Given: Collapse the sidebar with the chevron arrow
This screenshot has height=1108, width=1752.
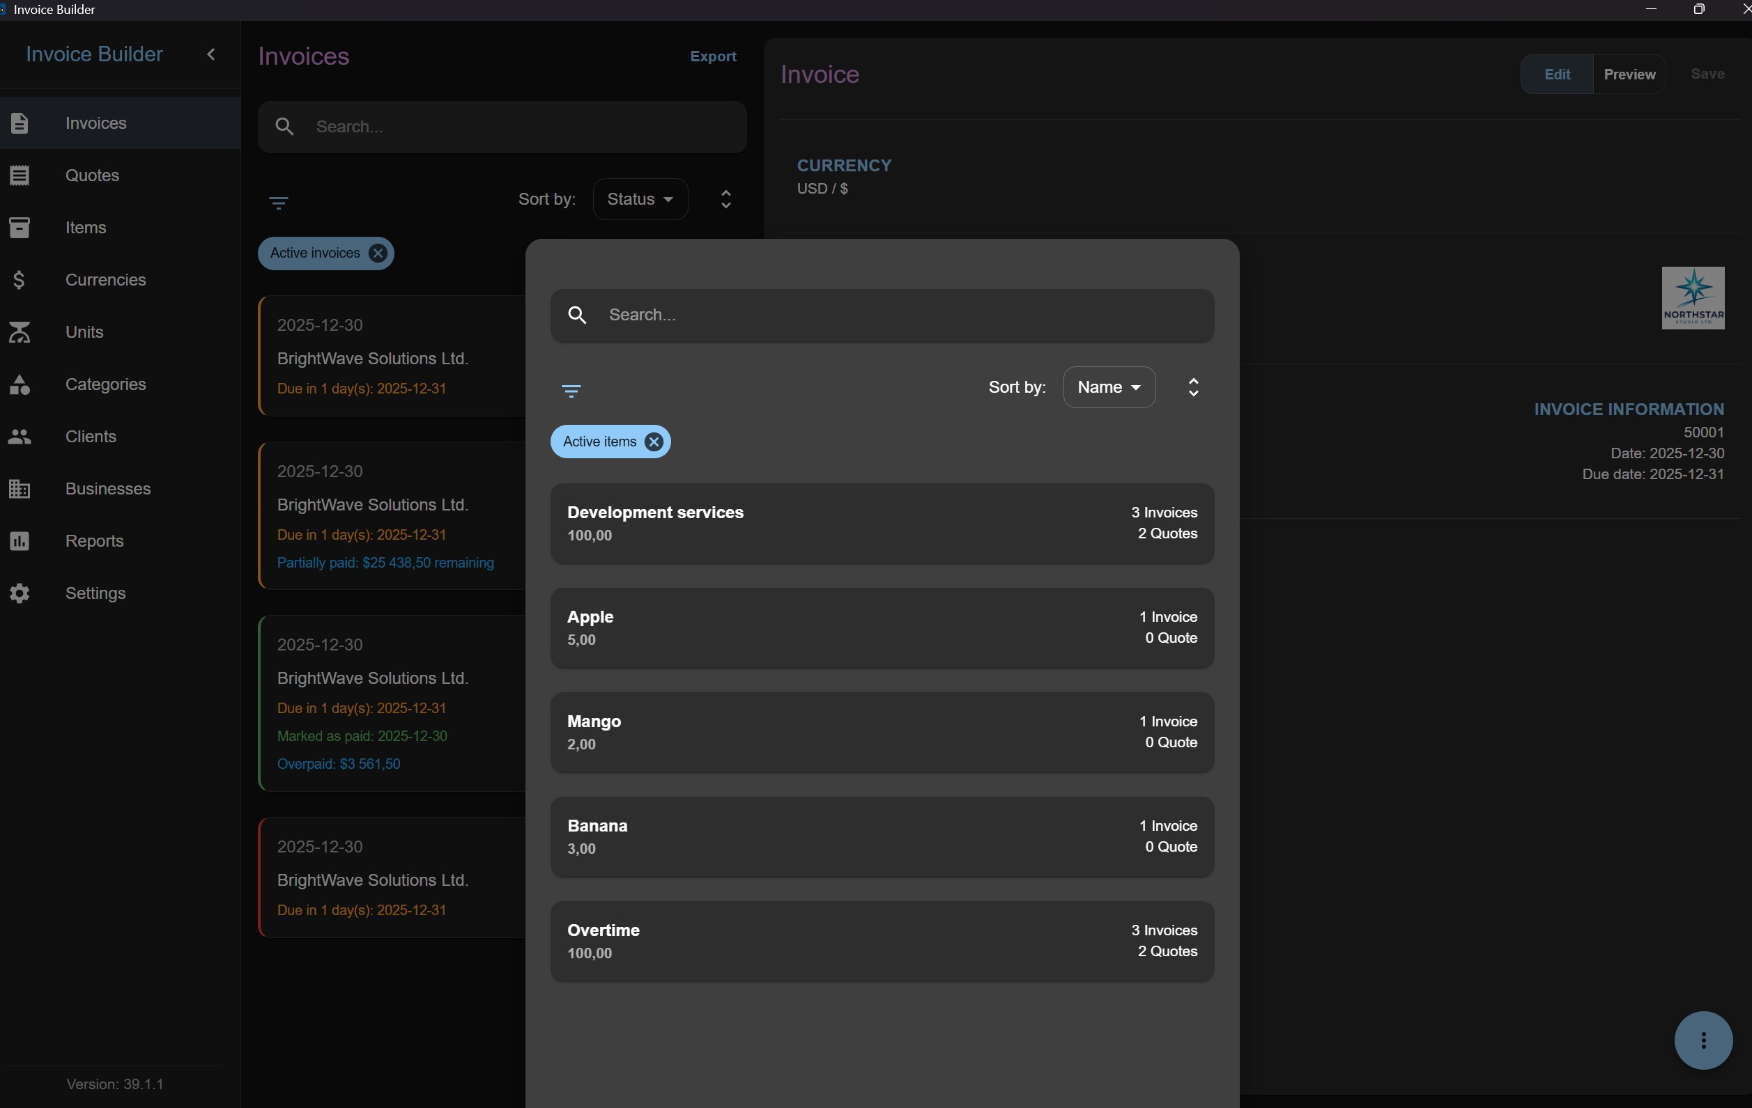Looking at the screenshot, I should pyautogui.click(x=211, y=54).
